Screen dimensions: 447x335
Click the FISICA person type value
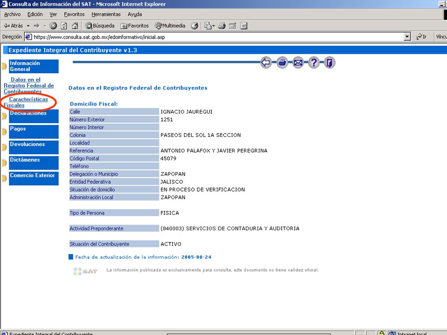click(169, 213)
